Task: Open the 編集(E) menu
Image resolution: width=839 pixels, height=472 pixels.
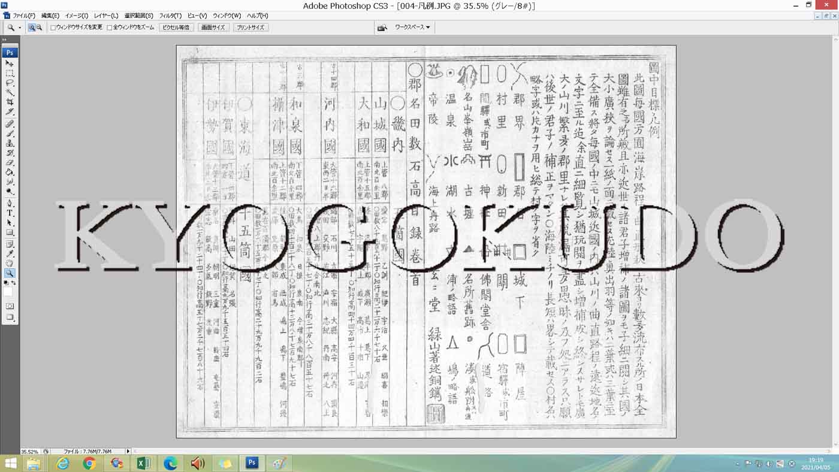Action: [50, 16]
